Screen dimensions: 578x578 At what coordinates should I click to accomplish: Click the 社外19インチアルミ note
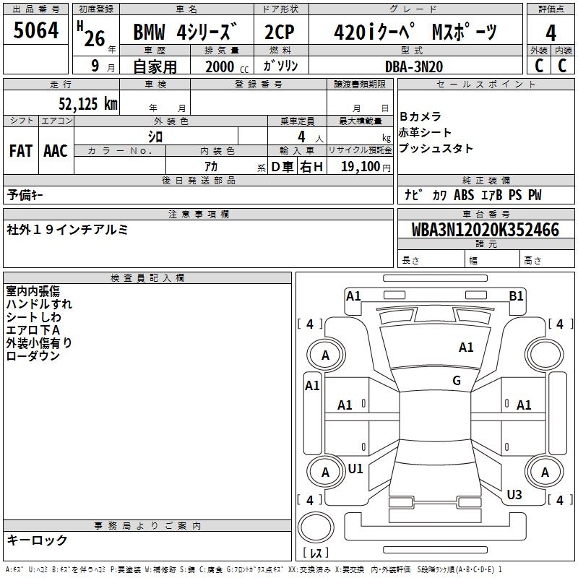67,229
